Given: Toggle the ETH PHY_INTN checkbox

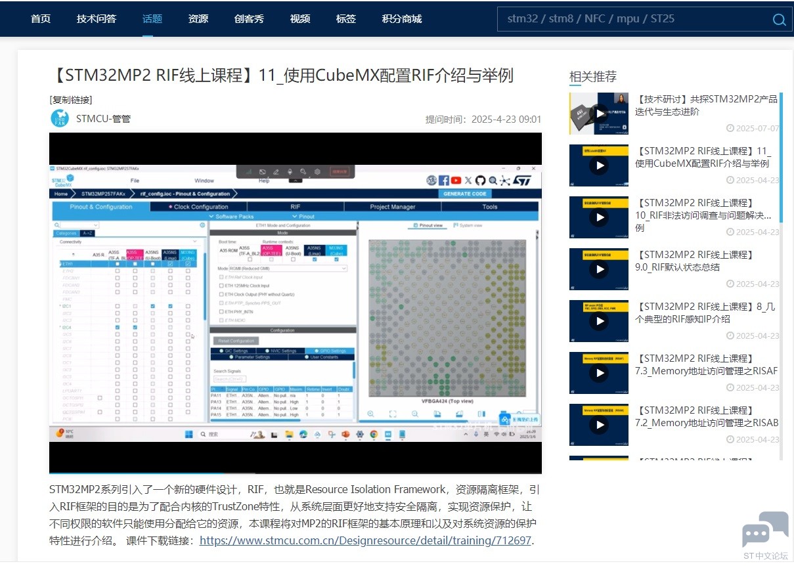Looking at the screenshot, I should pos(221,311).
